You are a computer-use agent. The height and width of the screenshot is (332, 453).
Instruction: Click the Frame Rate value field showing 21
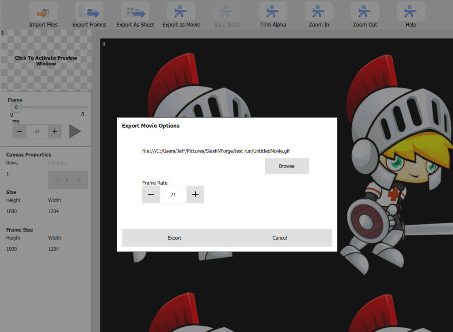point(173,195)
